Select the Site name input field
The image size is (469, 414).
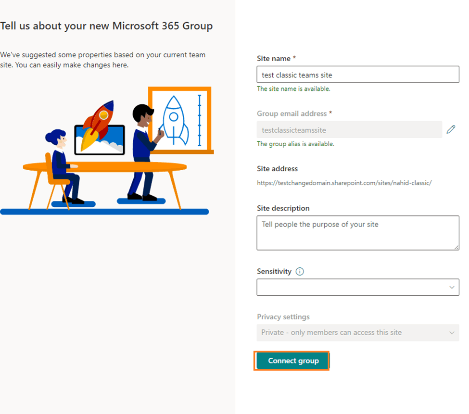pyautogui.click(x=358, y=74)
